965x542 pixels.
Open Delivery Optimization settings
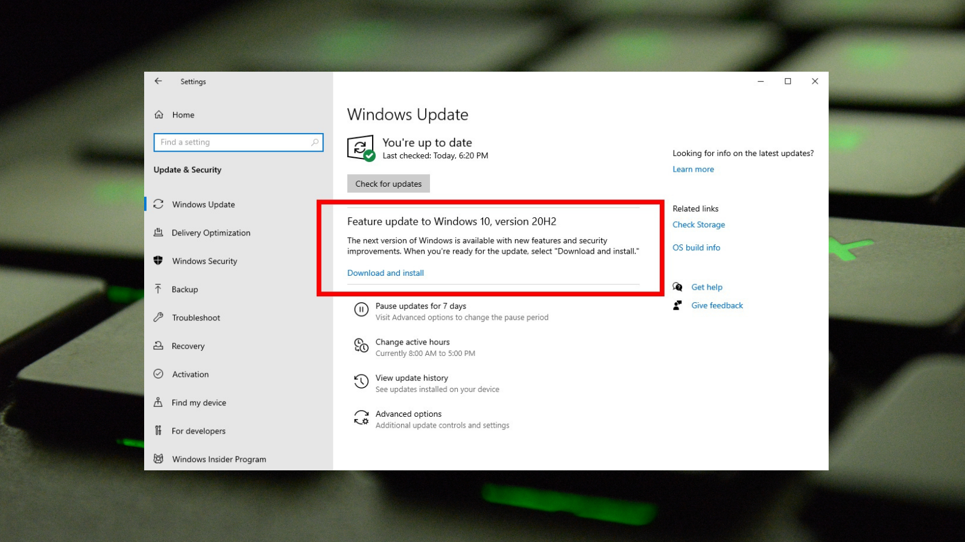point(210,232)
